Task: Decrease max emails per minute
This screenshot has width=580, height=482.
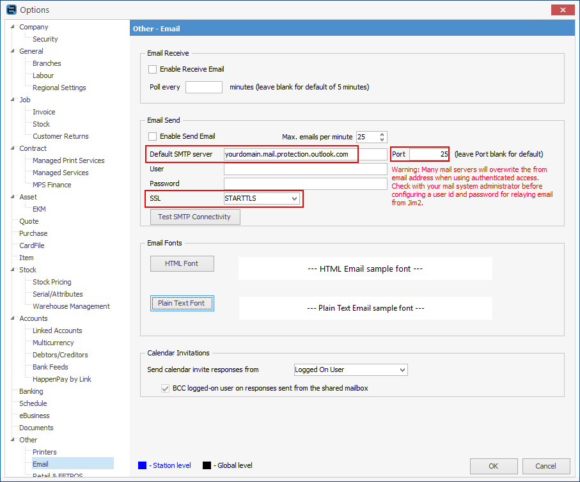Action: click(x=382, y=139)
